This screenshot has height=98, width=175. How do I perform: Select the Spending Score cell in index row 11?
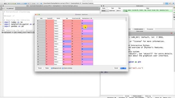87,49
